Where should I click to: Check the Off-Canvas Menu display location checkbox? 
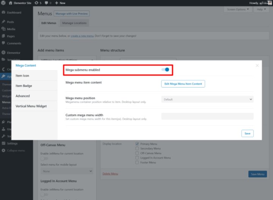pyautogui.click(x=137, y=153)
